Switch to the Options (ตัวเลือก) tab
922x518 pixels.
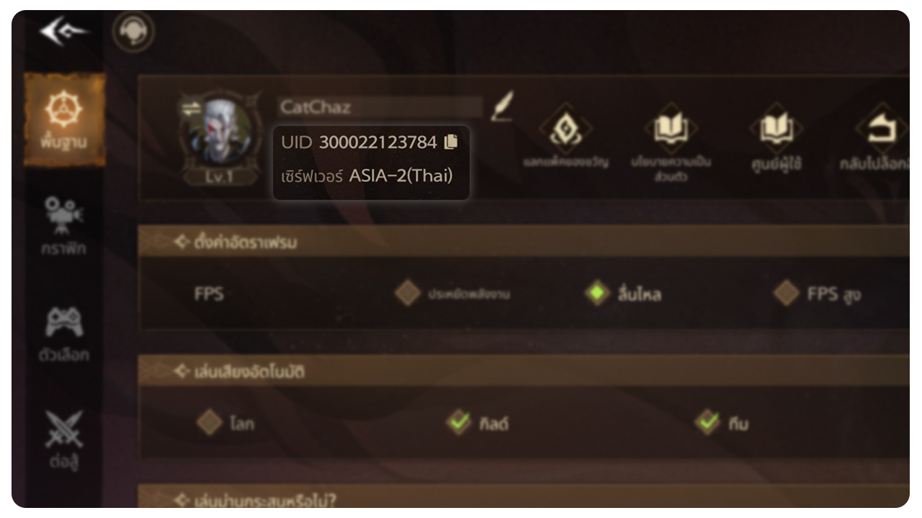click(x=64, y=333)
